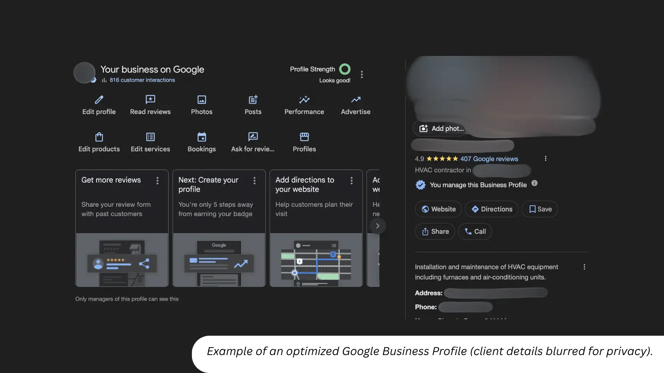Click the Share button
This screenshot has width=664, height=373.
435,231
